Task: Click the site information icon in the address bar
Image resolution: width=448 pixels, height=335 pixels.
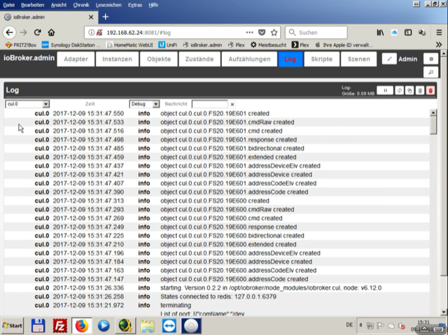Action: click(91, 33)
